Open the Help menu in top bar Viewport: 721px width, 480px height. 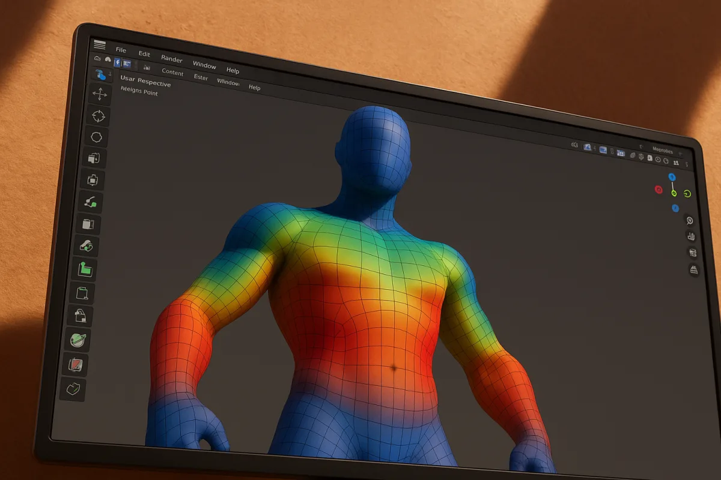(233, 70)
